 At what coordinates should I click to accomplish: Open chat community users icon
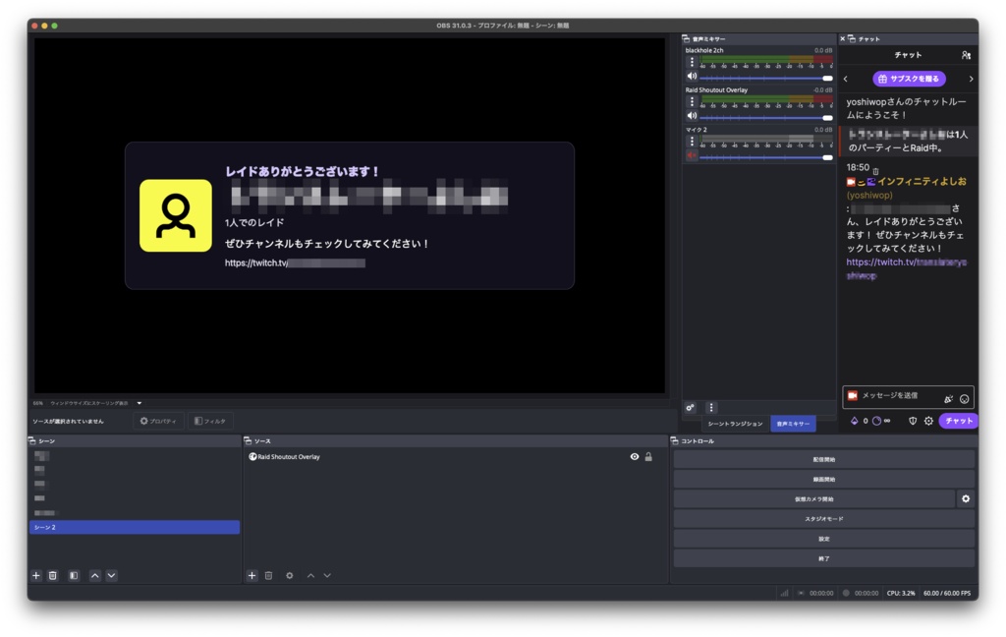(x=966, y=55)
